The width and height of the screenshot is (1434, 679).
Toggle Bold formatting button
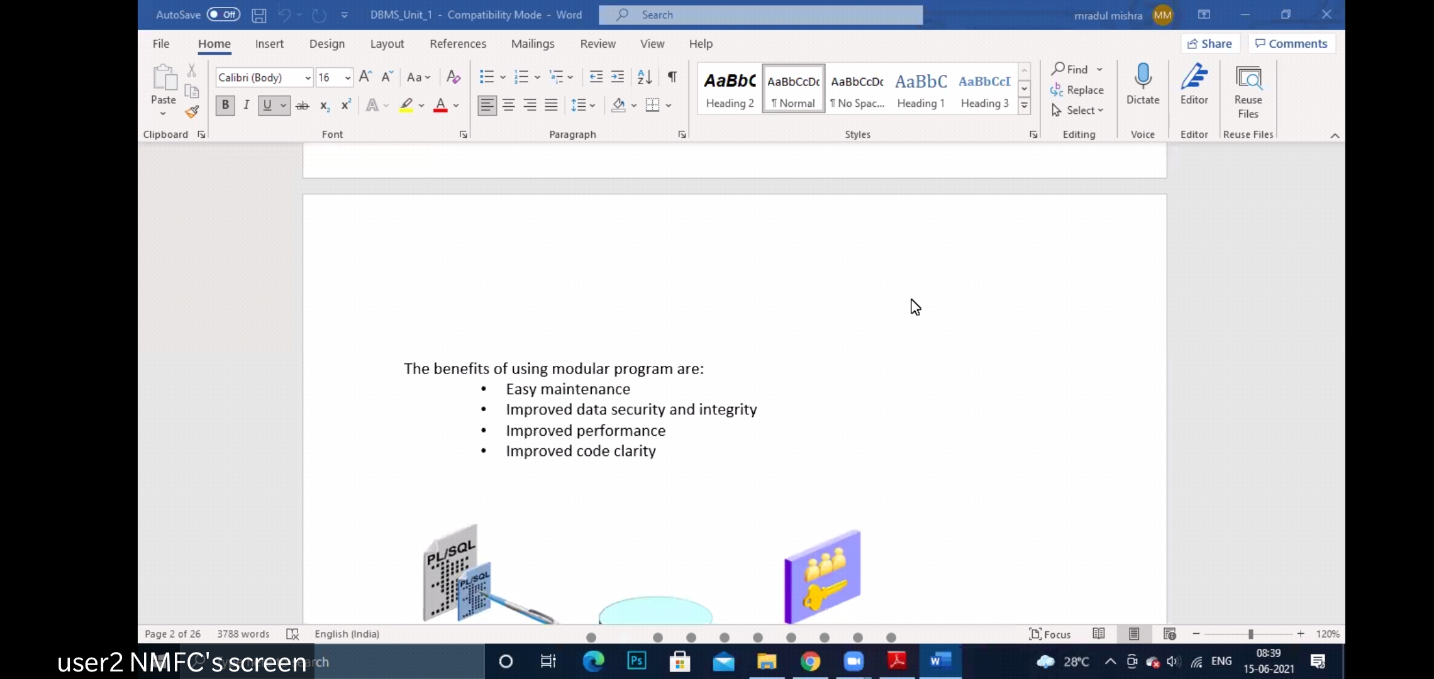pyautogui.click(x=225, y=105)
